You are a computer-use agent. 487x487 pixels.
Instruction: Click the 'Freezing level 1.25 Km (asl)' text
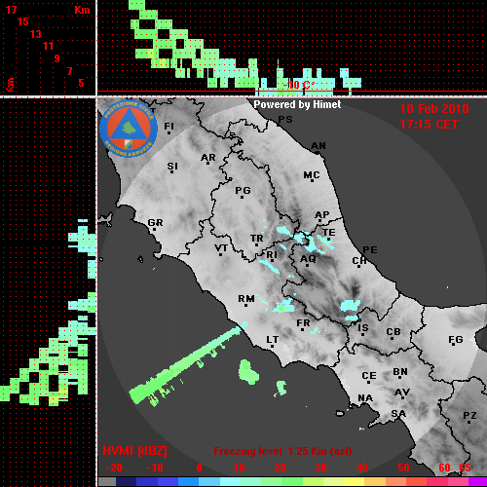282,451
